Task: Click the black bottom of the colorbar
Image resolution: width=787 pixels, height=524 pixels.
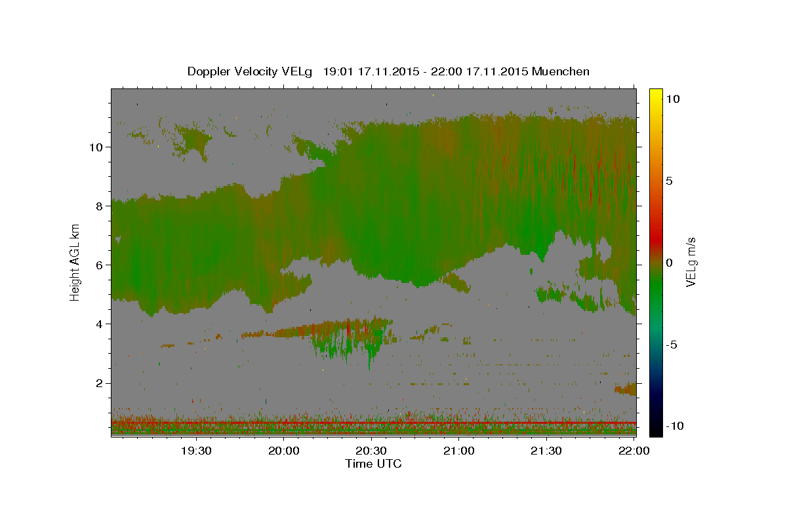Action: 655,429
